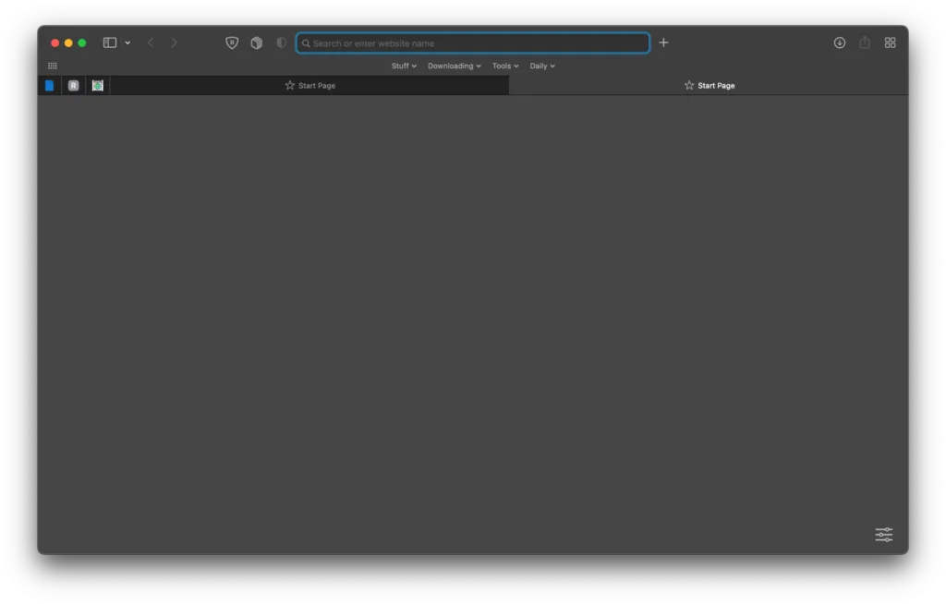Minimize the window with the yellow button
The image size is (946, 604).
coord(68,42)
